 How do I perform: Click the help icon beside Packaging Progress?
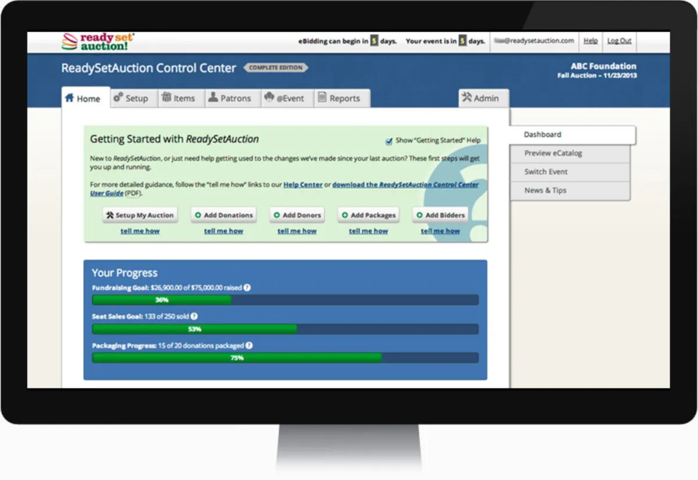(x=249, y=346)
